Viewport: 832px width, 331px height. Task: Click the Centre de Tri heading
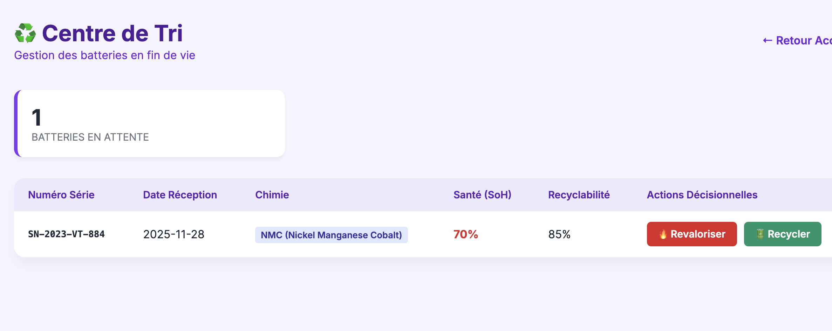pyautogui.click(x=112, y=33)
